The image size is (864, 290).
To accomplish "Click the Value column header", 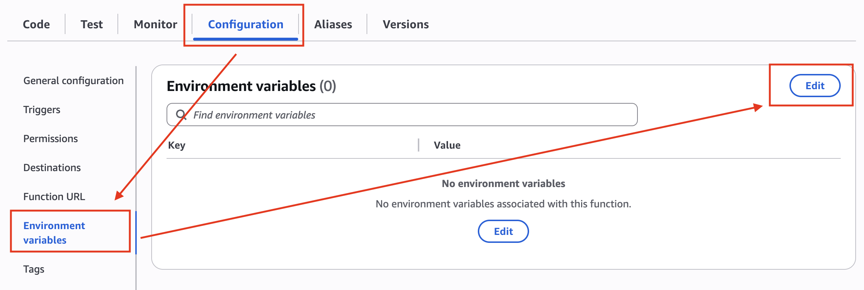I will coord(447,145).
